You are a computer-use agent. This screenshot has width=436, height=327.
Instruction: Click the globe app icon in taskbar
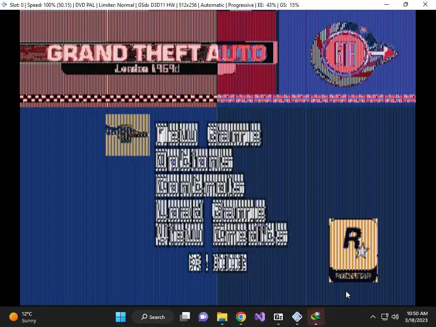[x=316, y=317]
